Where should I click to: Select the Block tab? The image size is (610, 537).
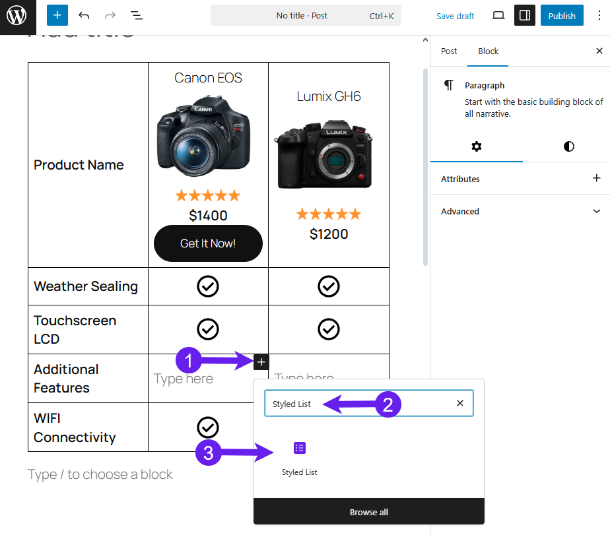pyautogui.click(x=489, y=51)
